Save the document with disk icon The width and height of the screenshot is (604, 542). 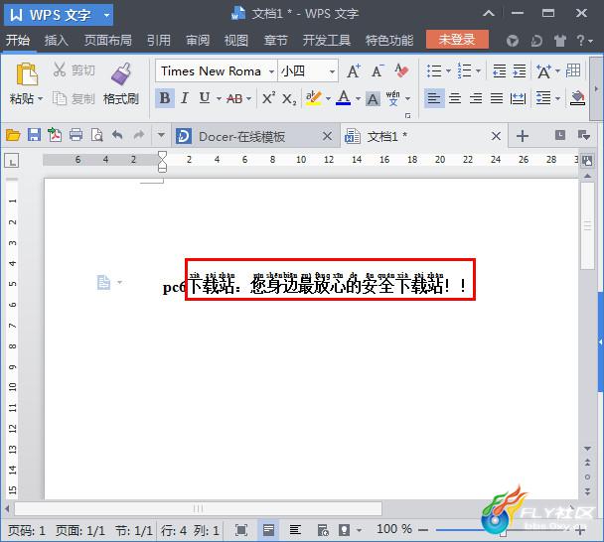pos(34,135)
